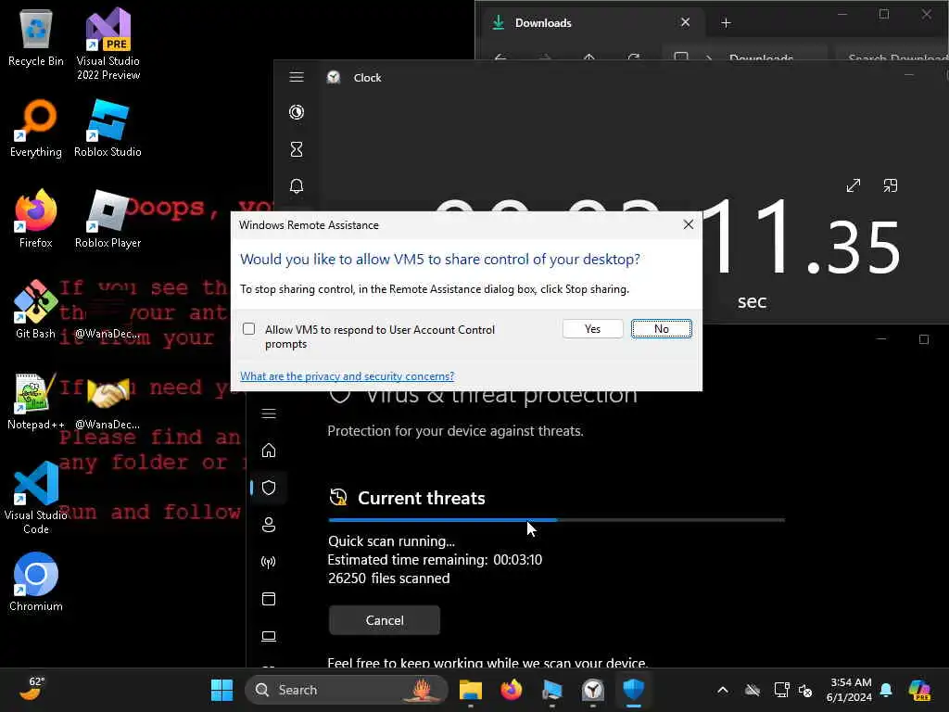Select the Alarm bell icon in Clock
The image size is (949, 712).
click(x=297, y=185)
